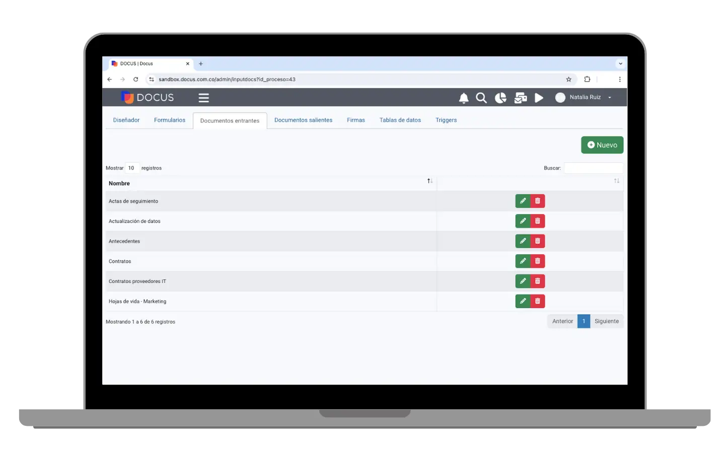This screenshot has width=719, height=455.
Task: Open browser extensions puzzle icon
Action: pyautogui.click(x=587, y=79)
